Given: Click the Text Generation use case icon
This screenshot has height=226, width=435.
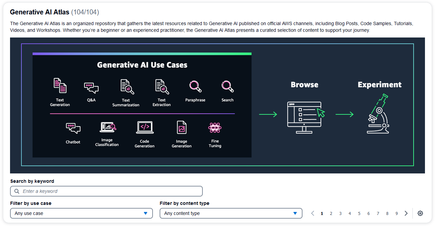Looking at the screenshot, I should tap(60, 86).
